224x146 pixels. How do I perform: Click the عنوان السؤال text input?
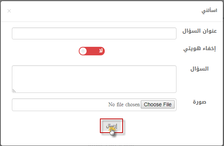tap(94, 33)
